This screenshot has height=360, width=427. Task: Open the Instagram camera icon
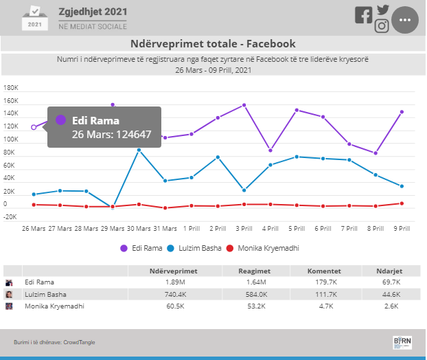(x=382, y=26)
